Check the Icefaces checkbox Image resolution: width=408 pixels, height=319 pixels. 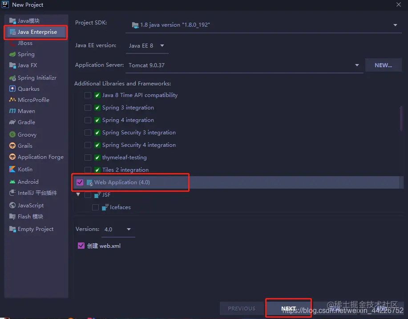point(96,207)
